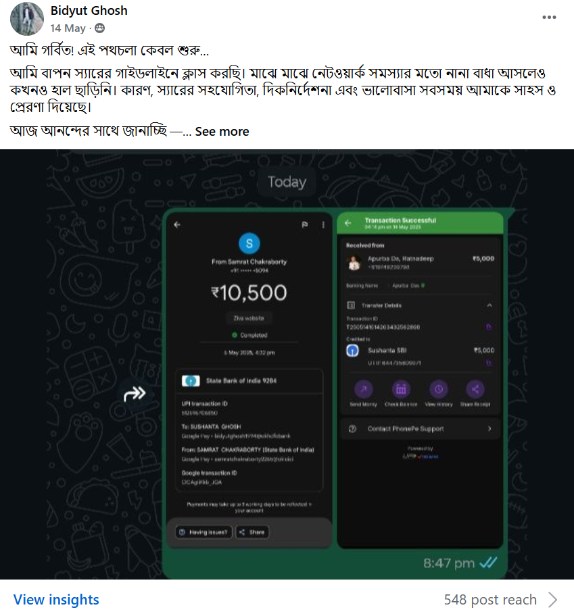This screenshot has width=574, height=616.
Task: Click the Check Balance purple icon
Action: point(401,389)
